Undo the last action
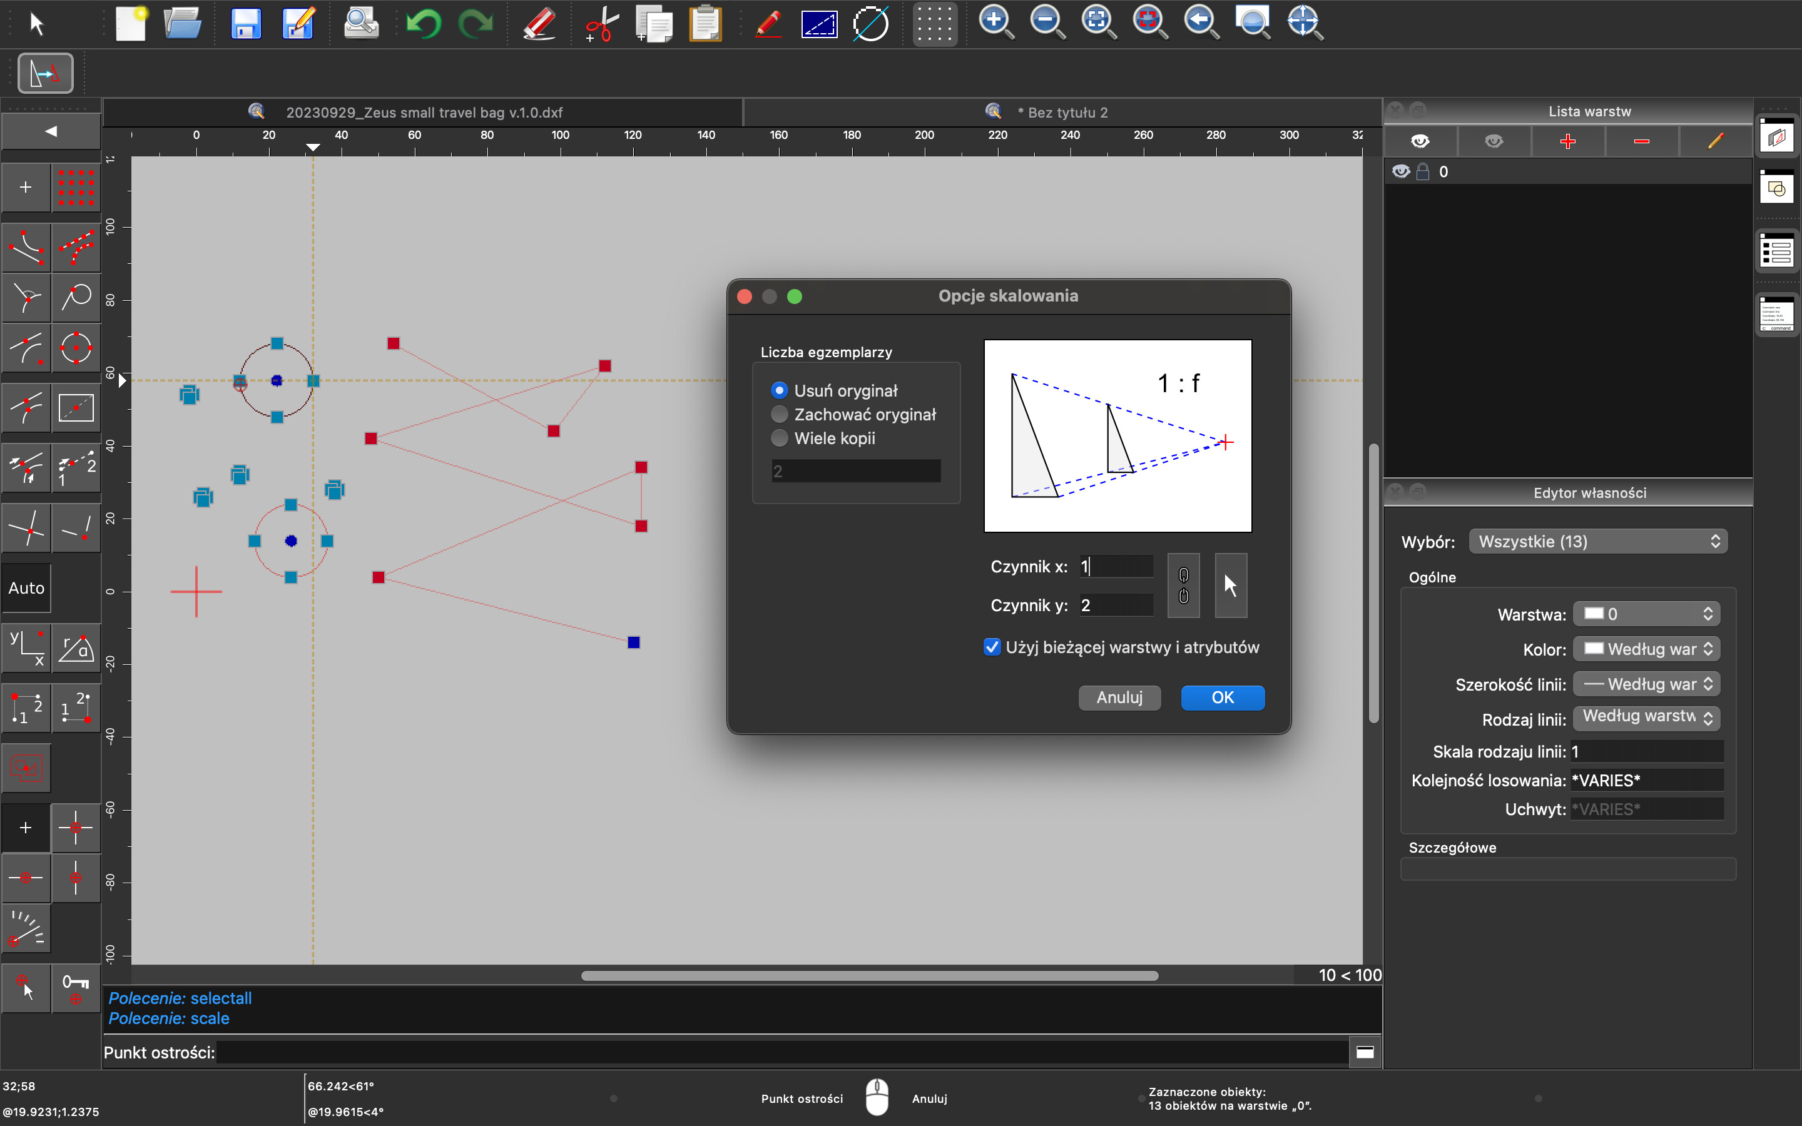Screen dimensions: 1802x1126 [x=423, y=23]
